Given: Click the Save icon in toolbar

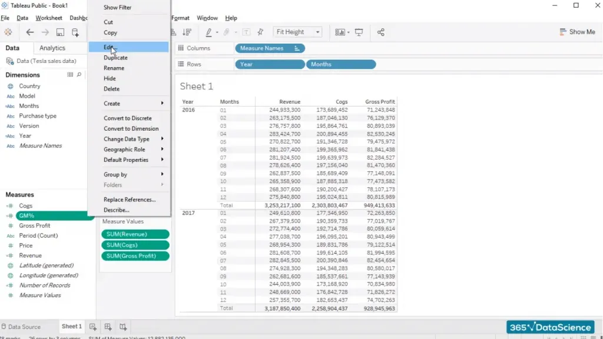Looking at the screenshot, I should tap(60, 32).
